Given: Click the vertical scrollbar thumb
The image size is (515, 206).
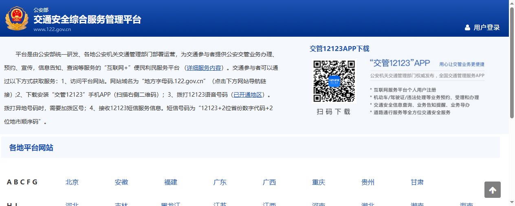Looking at the screenshot, I should pos(512,61).
